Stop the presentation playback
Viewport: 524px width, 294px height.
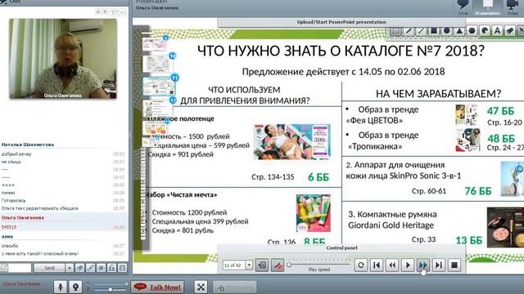[454, 265]
